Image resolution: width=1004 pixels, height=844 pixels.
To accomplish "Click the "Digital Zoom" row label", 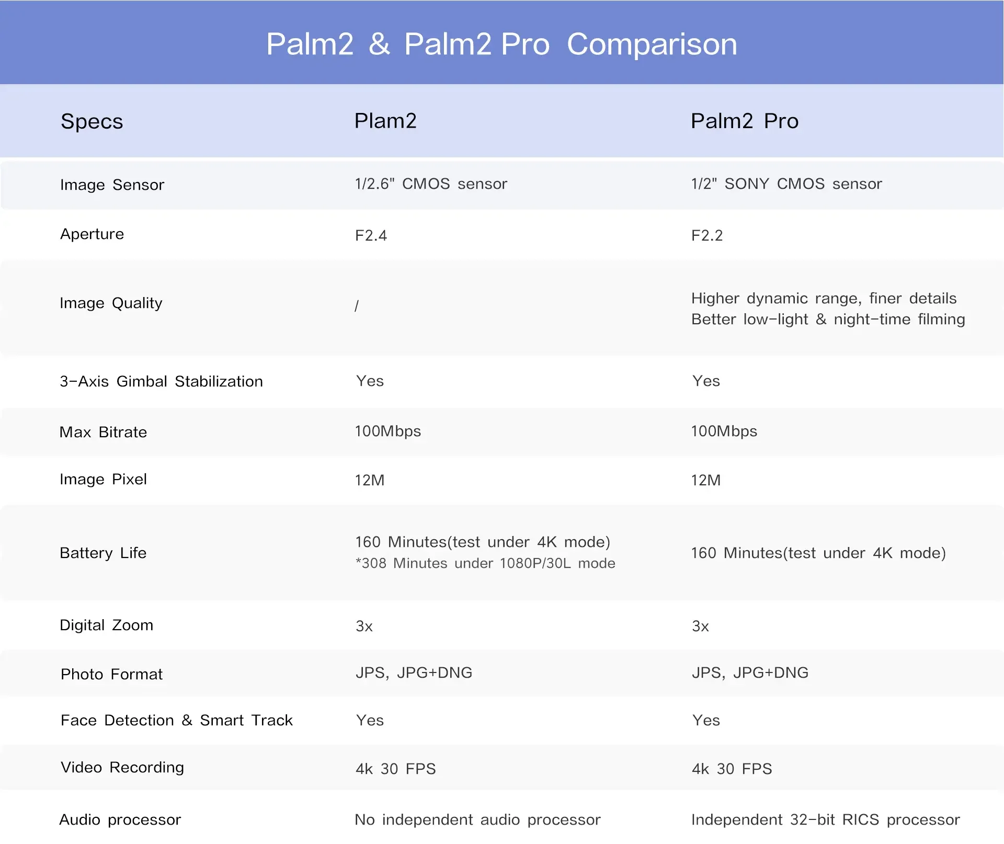I will click(x=106, y=625).
